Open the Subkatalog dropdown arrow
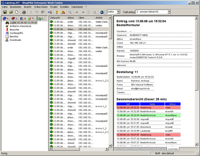Screen dimensions: 200x156 (x=169, y=12)
